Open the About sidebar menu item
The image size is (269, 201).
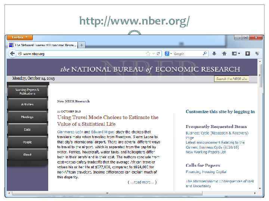coord(27,154)
